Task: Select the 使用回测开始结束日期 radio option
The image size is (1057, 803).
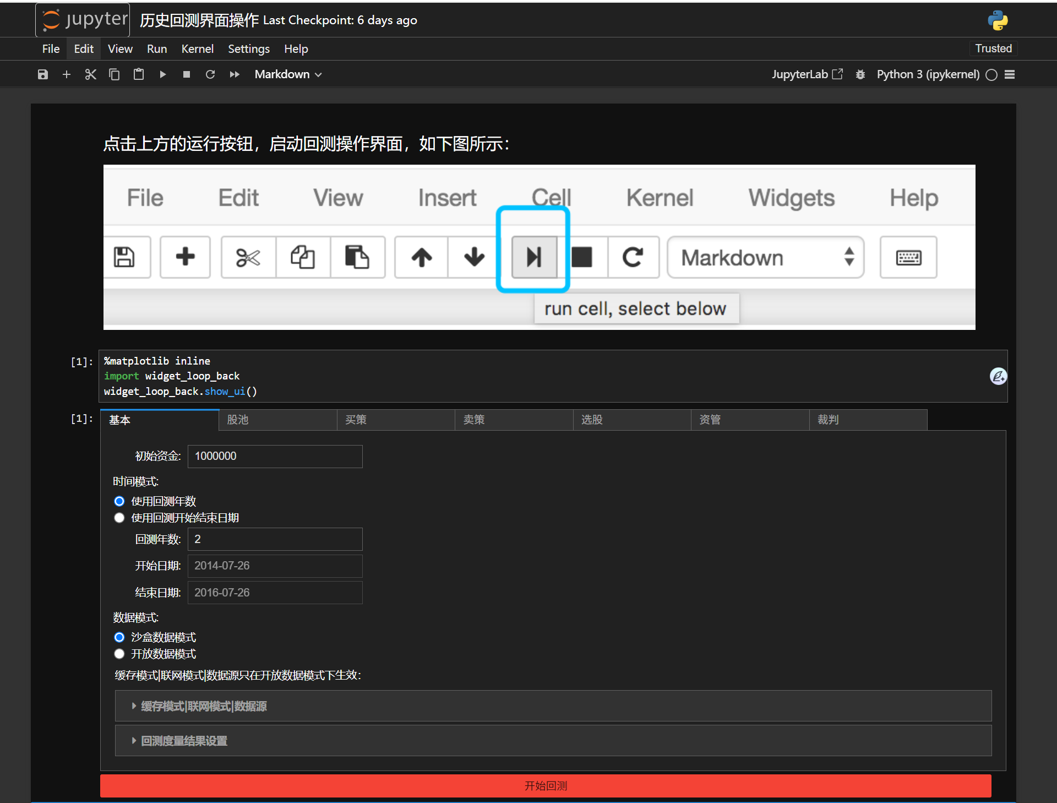Action: coord(119,518)
